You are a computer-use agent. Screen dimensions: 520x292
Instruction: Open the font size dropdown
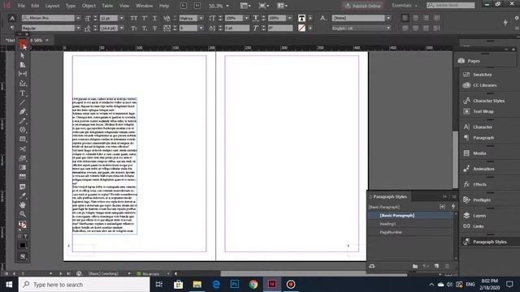click(x=121, y=18)
